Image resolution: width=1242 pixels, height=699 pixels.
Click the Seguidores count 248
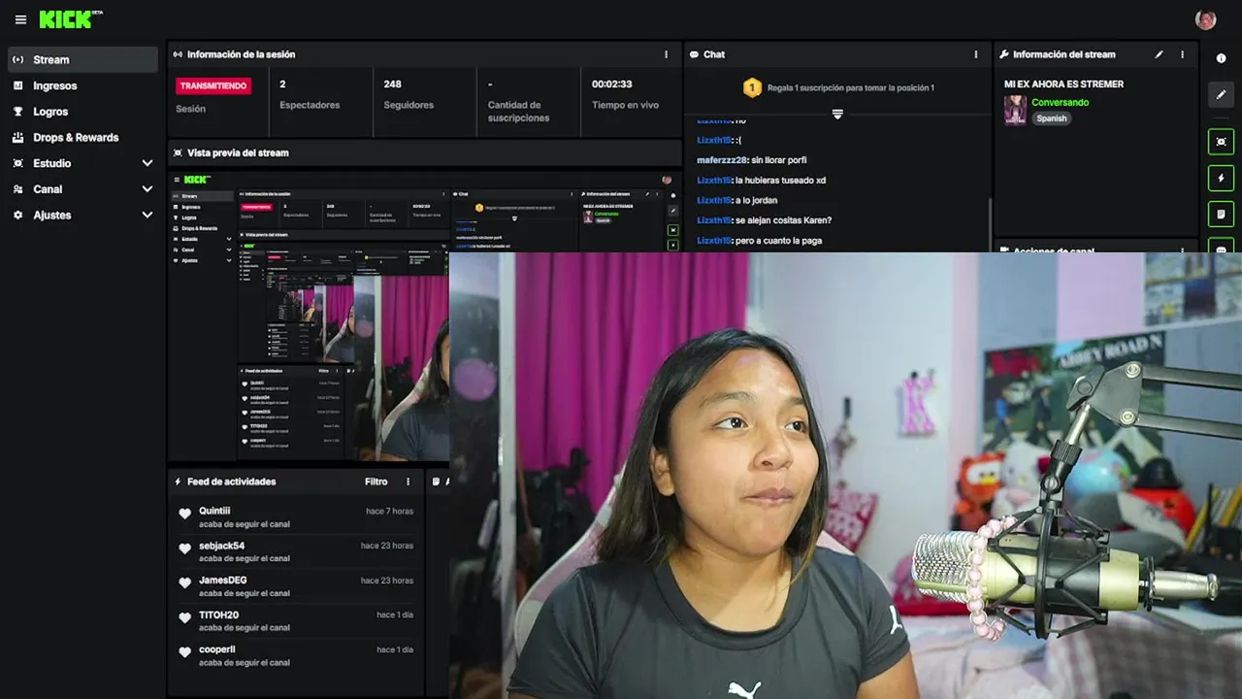point(392,84)
